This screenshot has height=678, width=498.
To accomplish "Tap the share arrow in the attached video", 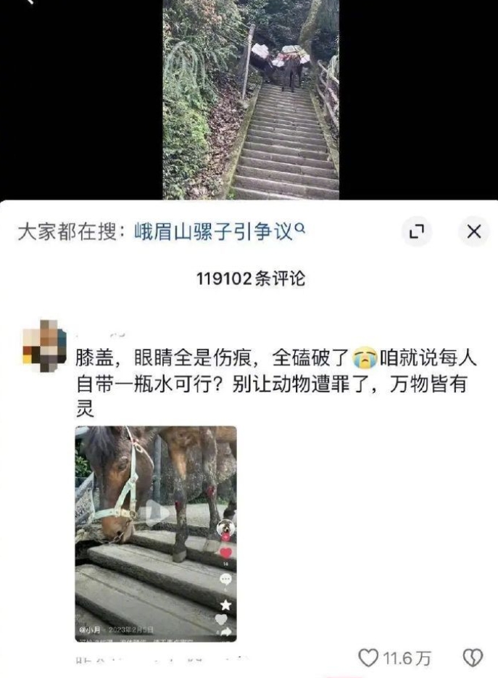I will (x=226, y=632).
